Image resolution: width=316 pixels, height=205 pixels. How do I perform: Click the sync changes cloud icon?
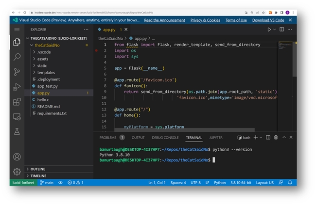click(x=60, y=183)
